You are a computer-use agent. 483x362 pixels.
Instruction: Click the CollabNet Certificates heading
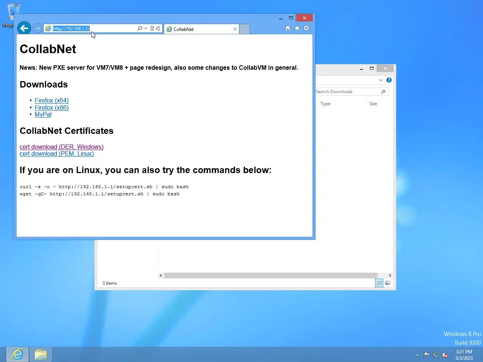click(66, 131)
